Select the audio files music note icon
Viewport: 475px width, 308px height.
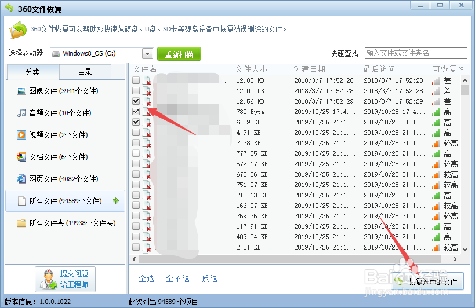coord(21,113)
